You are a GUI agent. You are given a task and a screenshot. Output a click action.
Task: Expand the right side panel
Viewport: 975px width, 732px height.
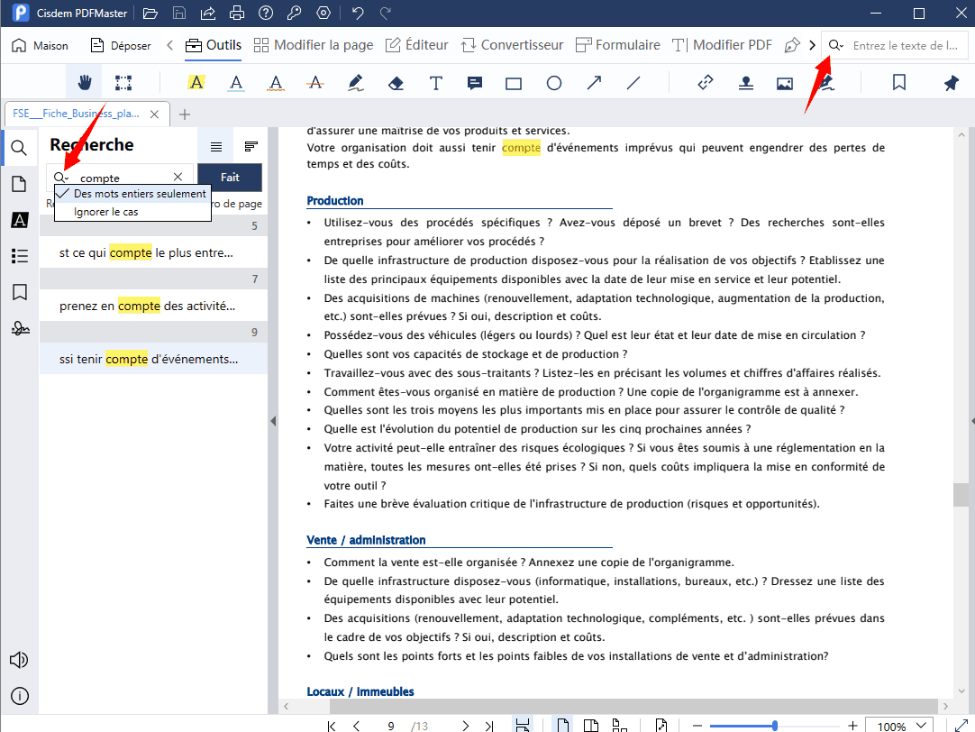(972, 421)
